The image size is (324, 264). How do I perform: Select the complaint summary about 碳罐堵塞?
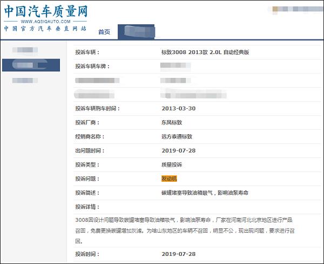pos(205,193)
